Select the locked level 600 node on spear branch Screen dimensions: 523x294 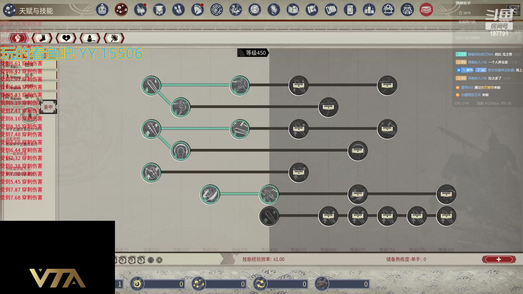328,107
